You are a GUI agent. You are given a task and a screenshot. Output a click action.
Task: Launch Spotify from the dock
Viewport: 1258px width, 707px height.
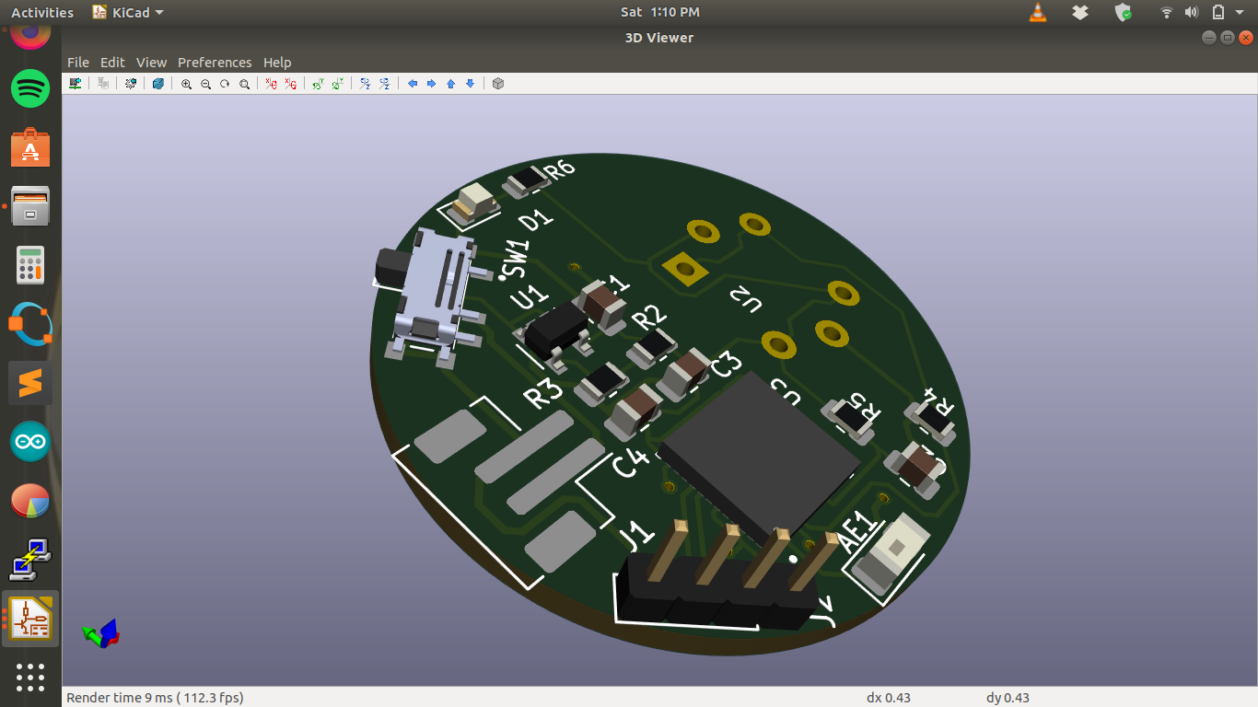(x=30, y=88)
